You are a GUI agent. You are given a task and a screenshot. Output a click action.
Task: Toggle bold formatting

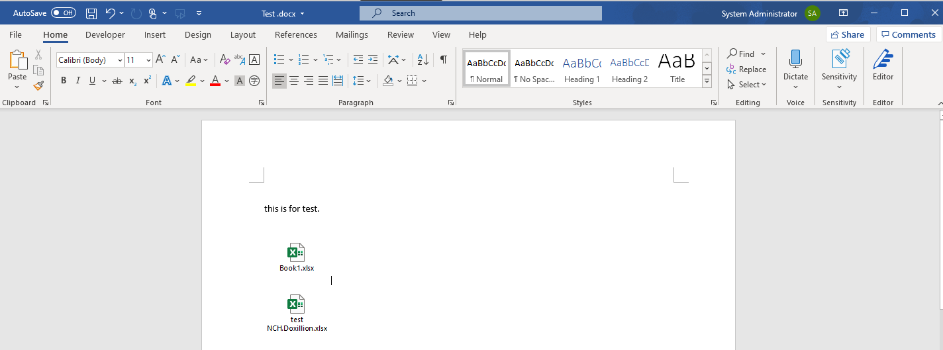pyautogui.click(x=64, y=81)
